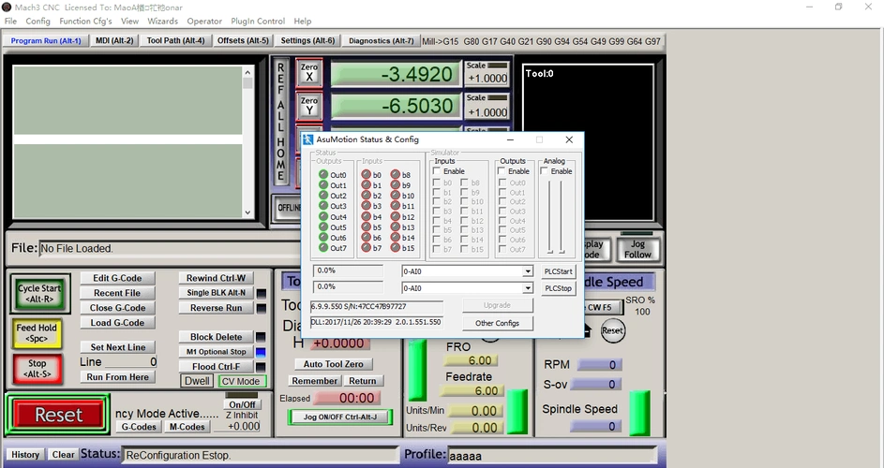The height and width of the screenshot is (468, 884).
Task: Open Other Configs in AsuMotion dialog
Action: click(497, 323)
